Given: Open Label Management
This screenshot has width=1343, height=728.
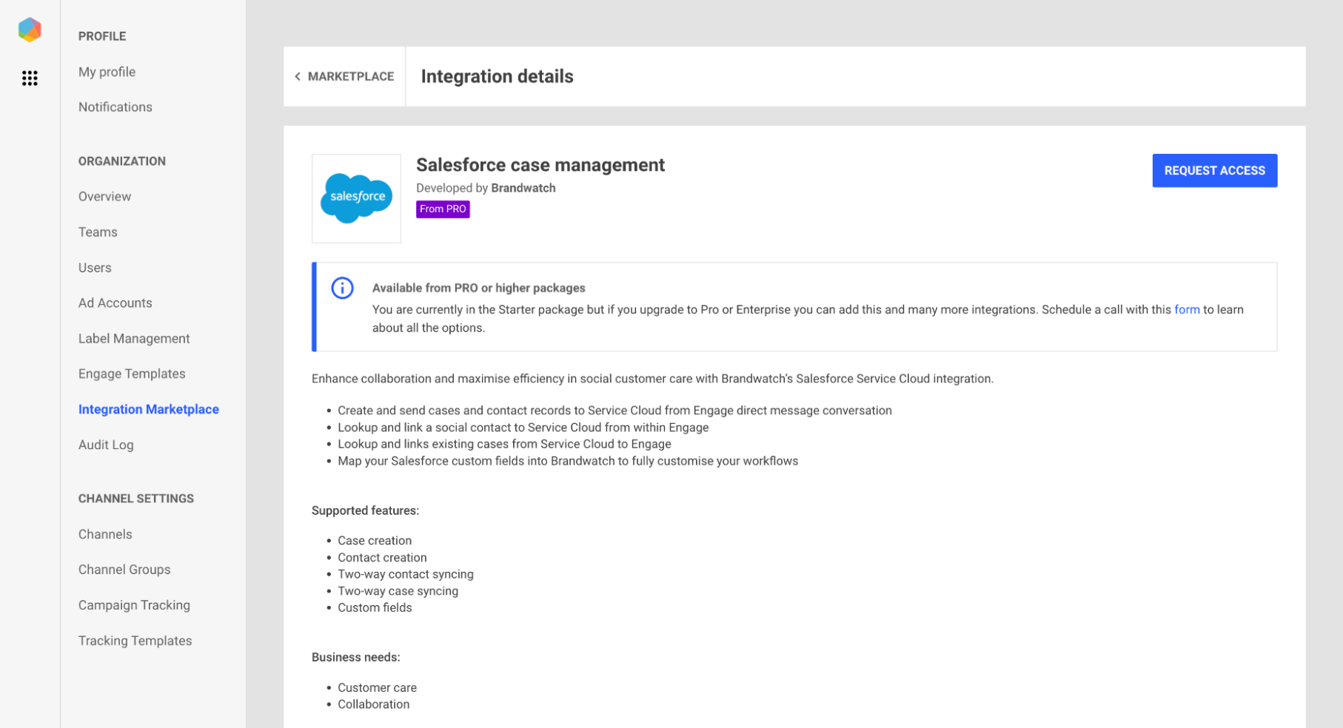Looking at the screenshot, I should tap(134, 339).
